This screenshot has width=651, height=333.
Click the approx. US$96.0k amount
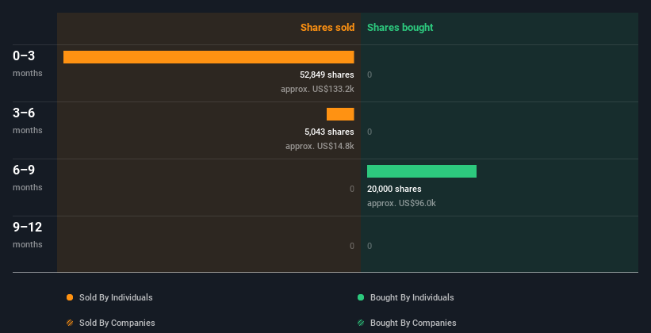tap(401, 203)
